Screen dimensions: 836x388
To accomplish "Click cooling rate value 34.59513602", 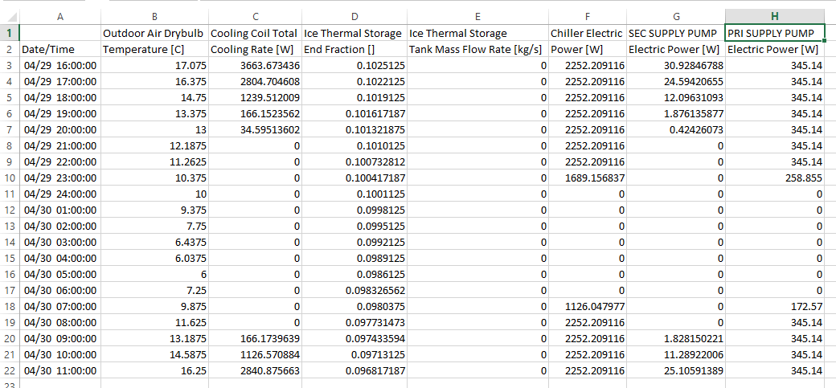I will click(x=256, y=129).
